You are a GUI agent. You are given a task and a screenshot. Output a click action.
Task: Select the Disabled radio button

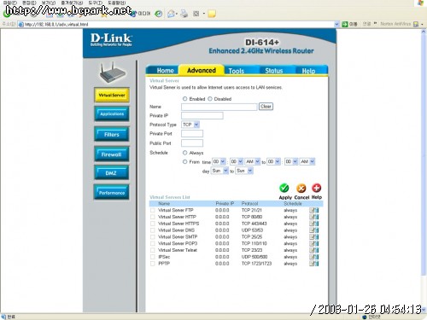(210, 99)
